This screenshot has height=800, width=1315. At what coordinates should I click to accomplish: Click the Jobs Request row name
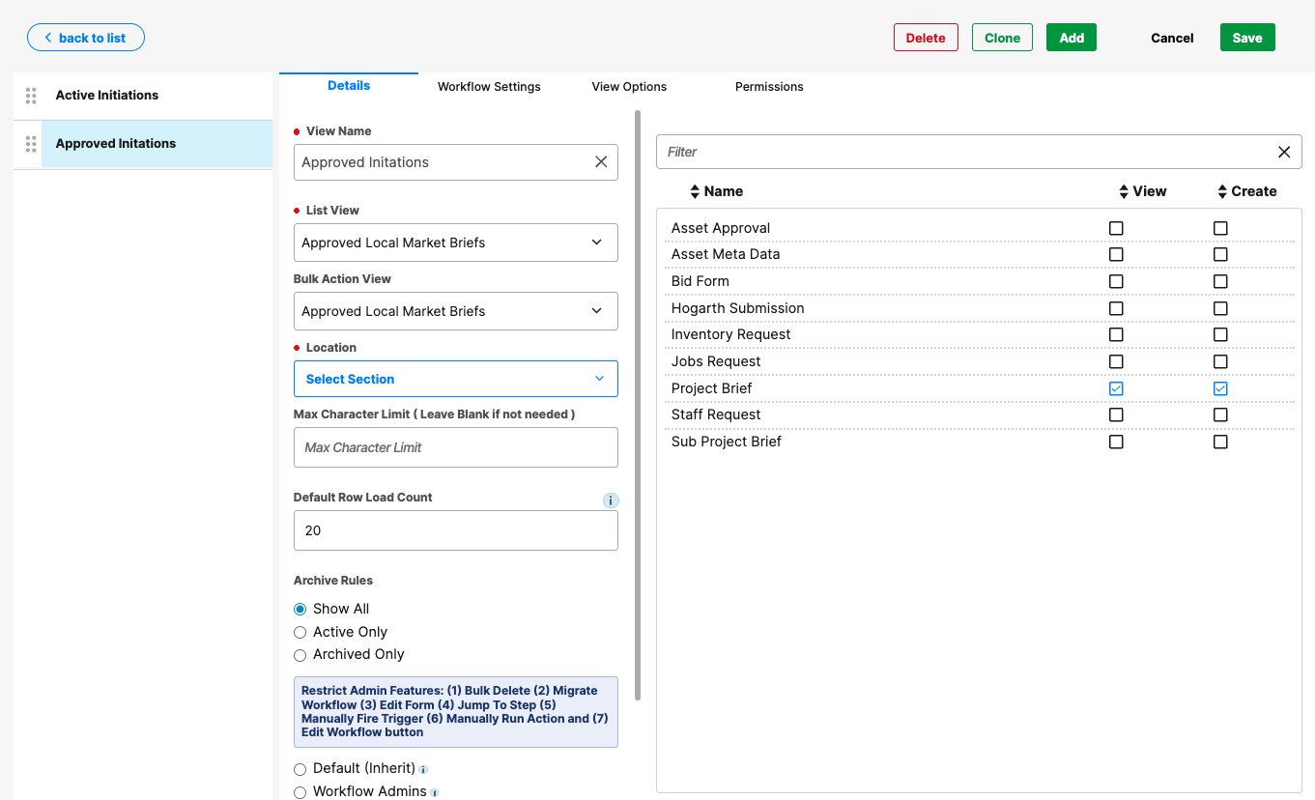[716, 361]
